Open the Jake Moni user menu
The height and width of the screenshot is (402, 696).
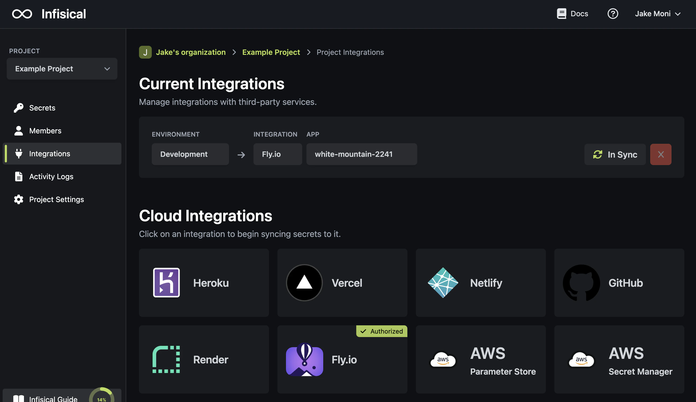pyautogui.click(x=658, y=14)
